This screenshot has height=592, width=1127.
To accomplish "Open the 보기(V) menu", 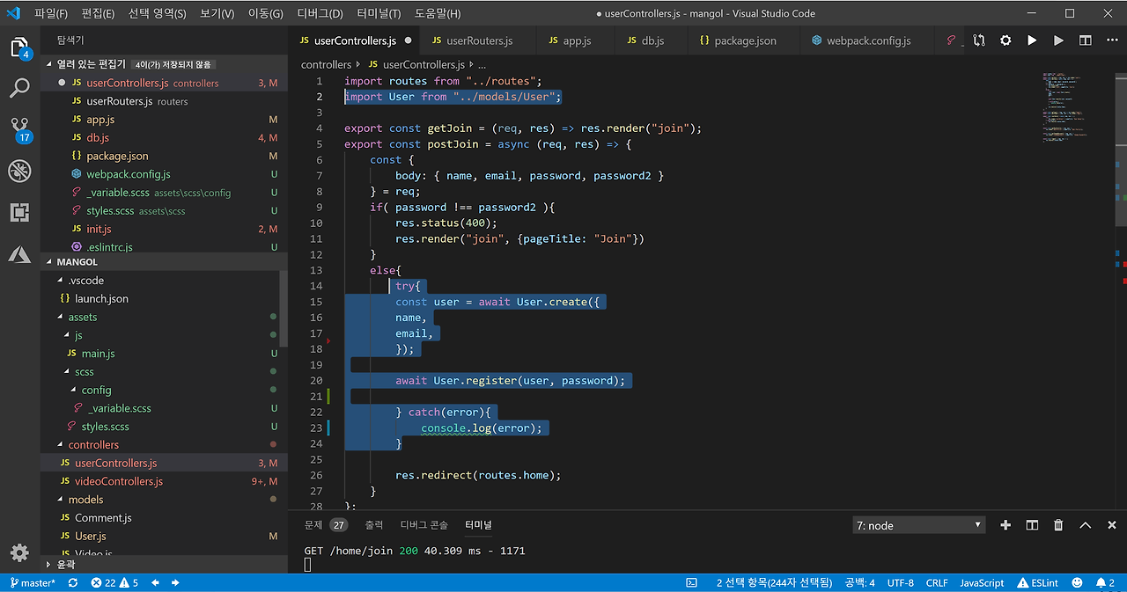I will click(217, 14).
